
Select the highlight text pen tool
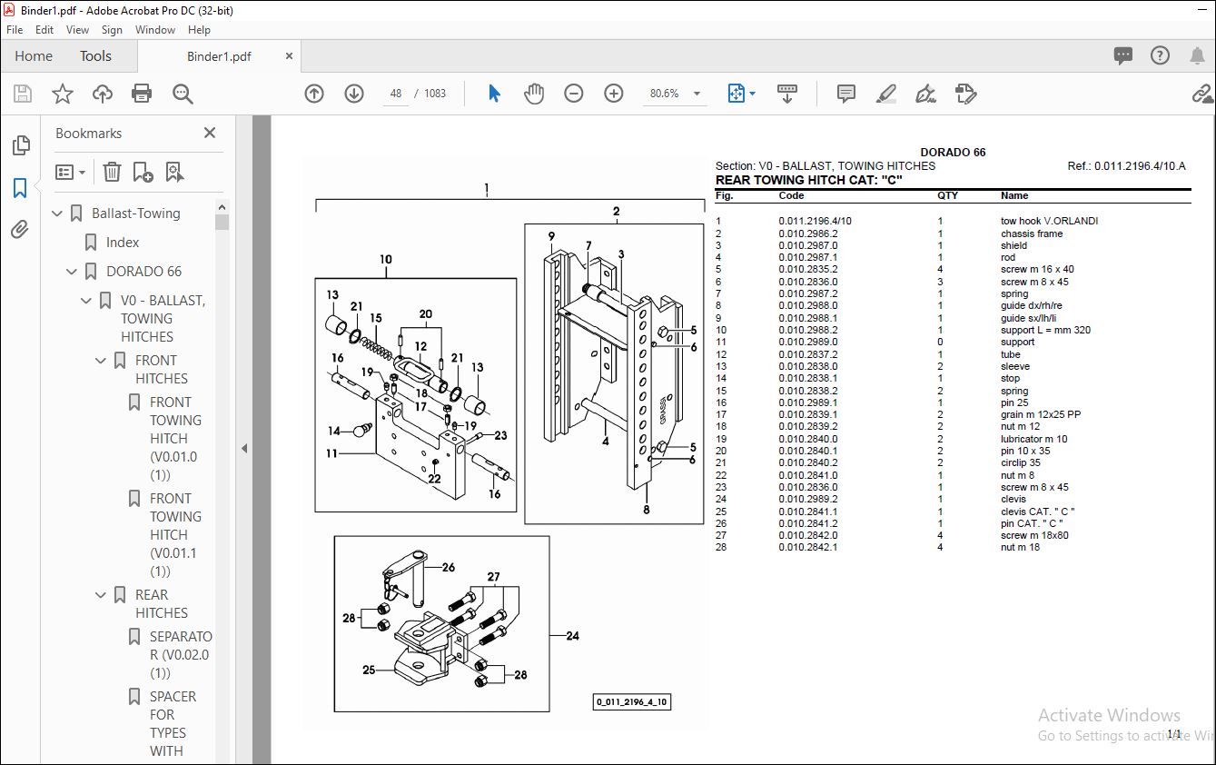tap(886, 94)
